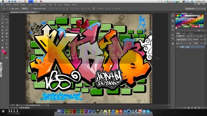The height and width of the screenshot is (116, 207).
Task: Open the Ventana menu
Action: [67, 5]
